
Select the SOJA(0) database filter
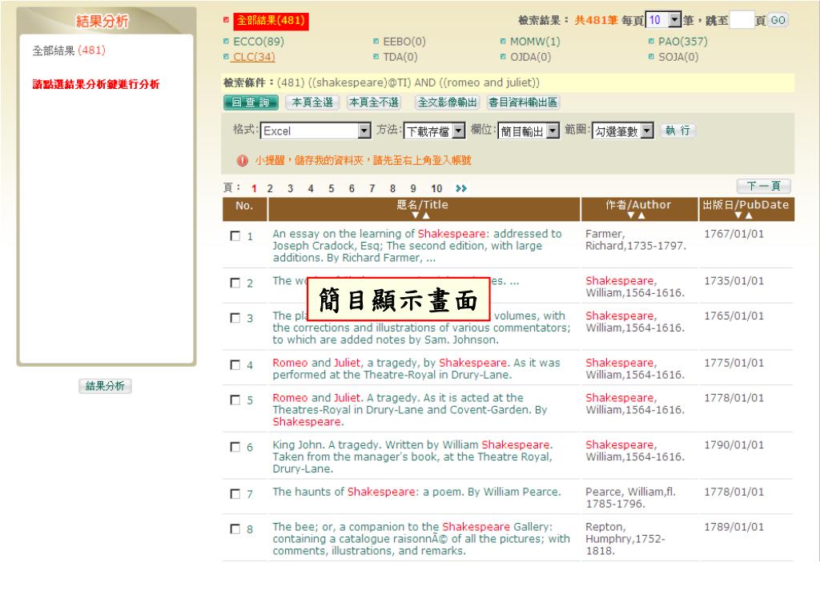(678, 57)
